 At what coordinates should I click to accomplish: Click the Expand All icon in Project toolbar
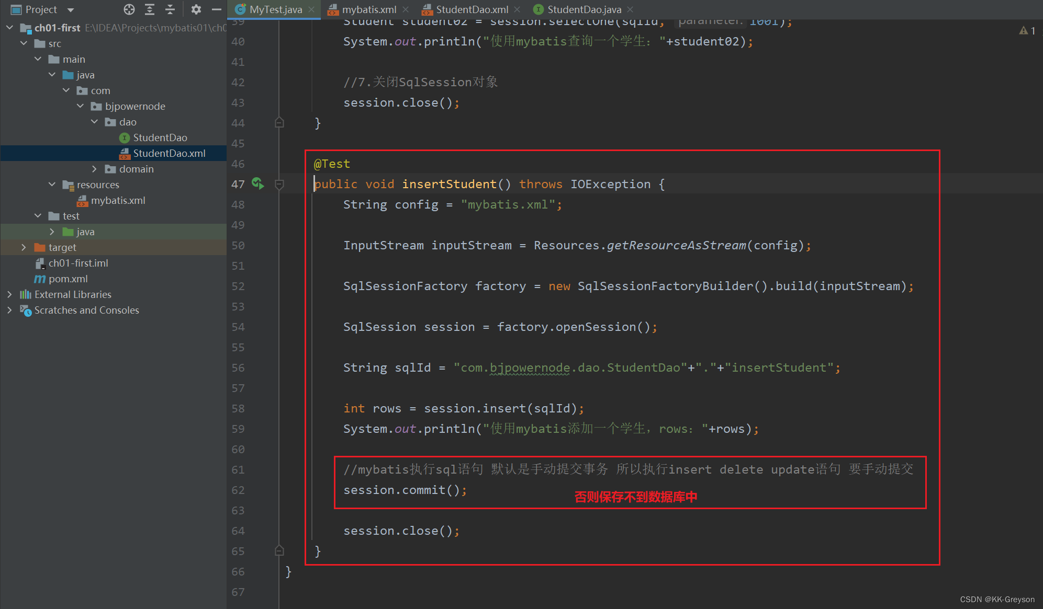point(150,9)
